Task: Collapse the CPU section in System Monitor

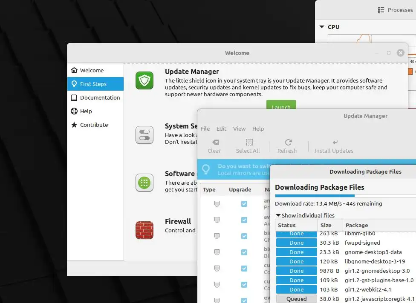Action: tap(322, 27)
